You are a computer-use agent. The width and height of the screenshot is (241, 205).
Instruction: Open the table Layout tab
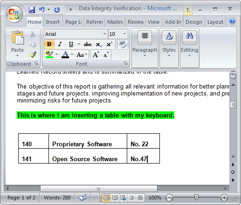[x=215, y=22]
